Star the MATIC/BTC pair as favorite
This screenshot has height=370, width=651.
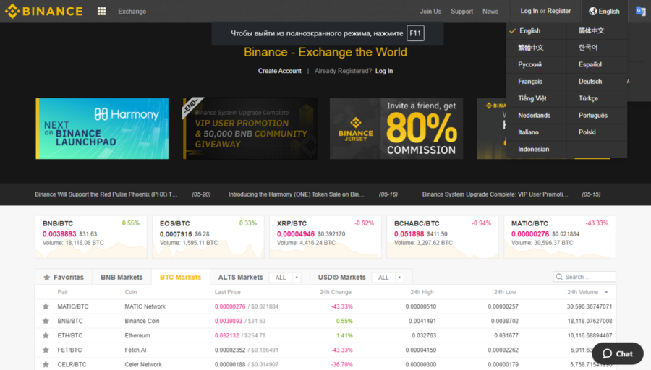(x=46, y=306)
